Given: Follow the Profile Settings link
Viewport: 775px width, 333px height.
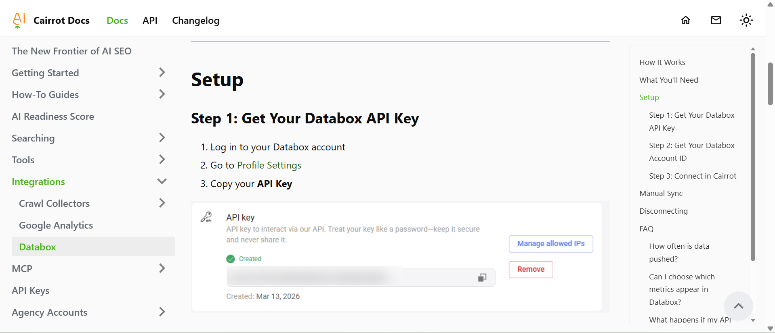Looking at the screenshot, I should 269,165.
